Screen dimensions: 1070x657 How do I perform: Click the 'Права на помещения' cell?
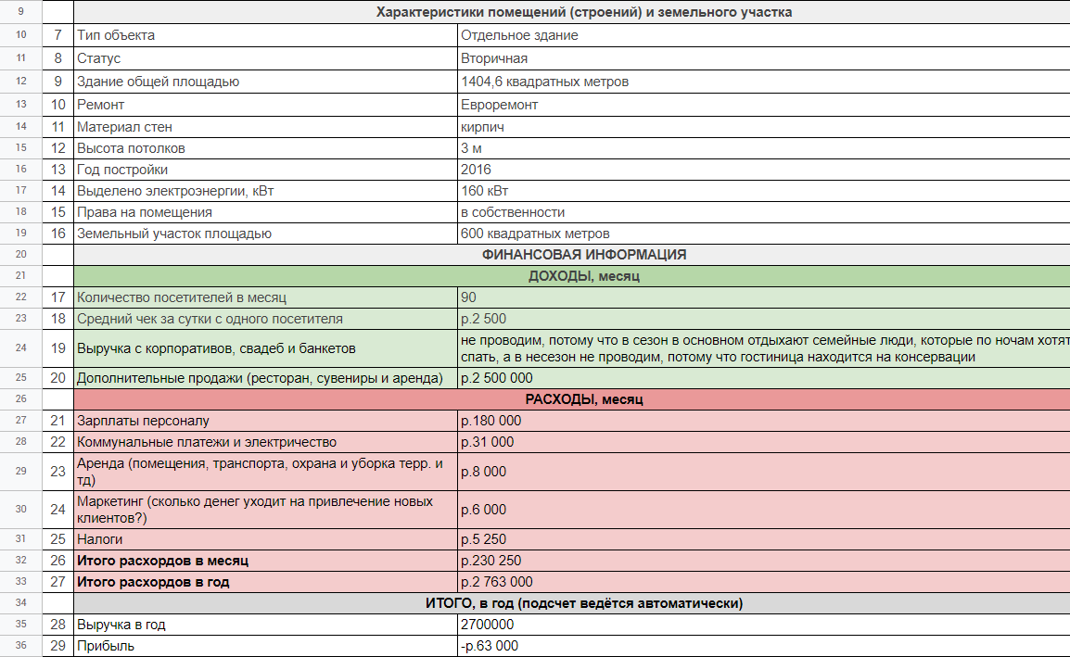pos(265,212)
